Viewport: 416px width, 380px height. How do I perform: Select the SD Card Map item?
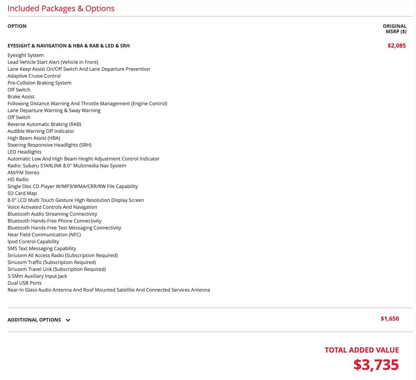pos(22,193)
